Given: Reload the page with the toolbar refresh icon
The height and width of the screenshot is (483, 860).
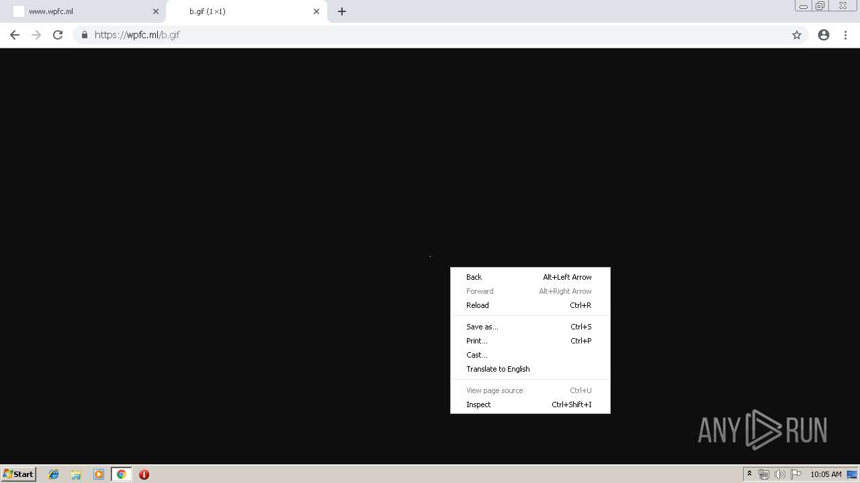Looking at the screenshot, I should tap(58, 35).
